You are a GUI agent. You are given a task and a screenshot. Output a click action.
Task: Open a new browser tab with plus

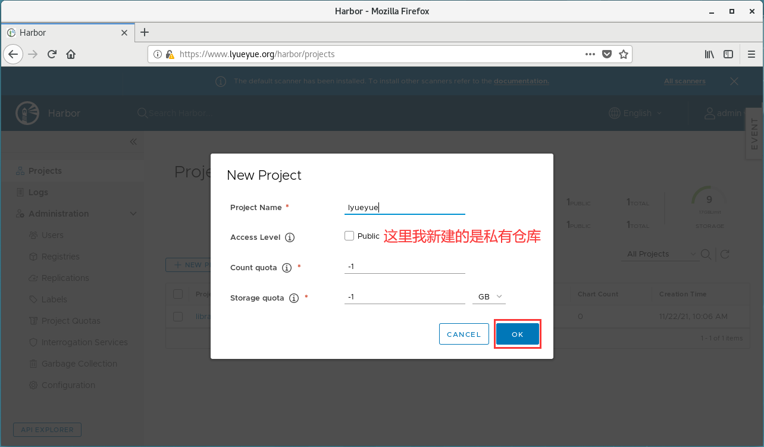144,32
